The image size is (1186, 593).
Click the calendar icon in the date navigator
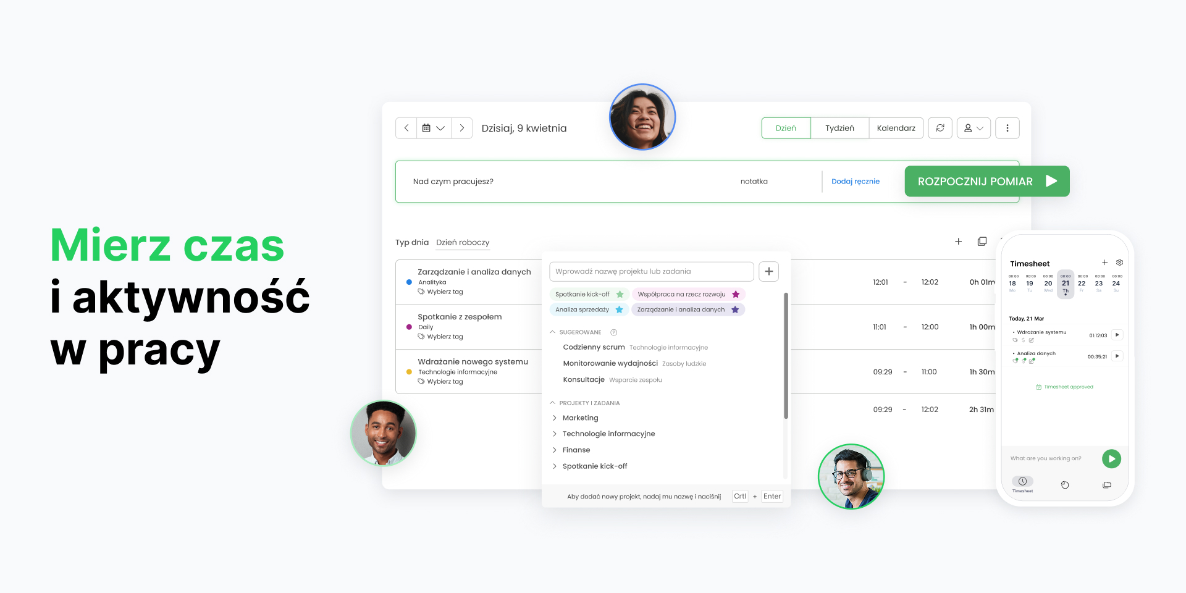point(427,128)
